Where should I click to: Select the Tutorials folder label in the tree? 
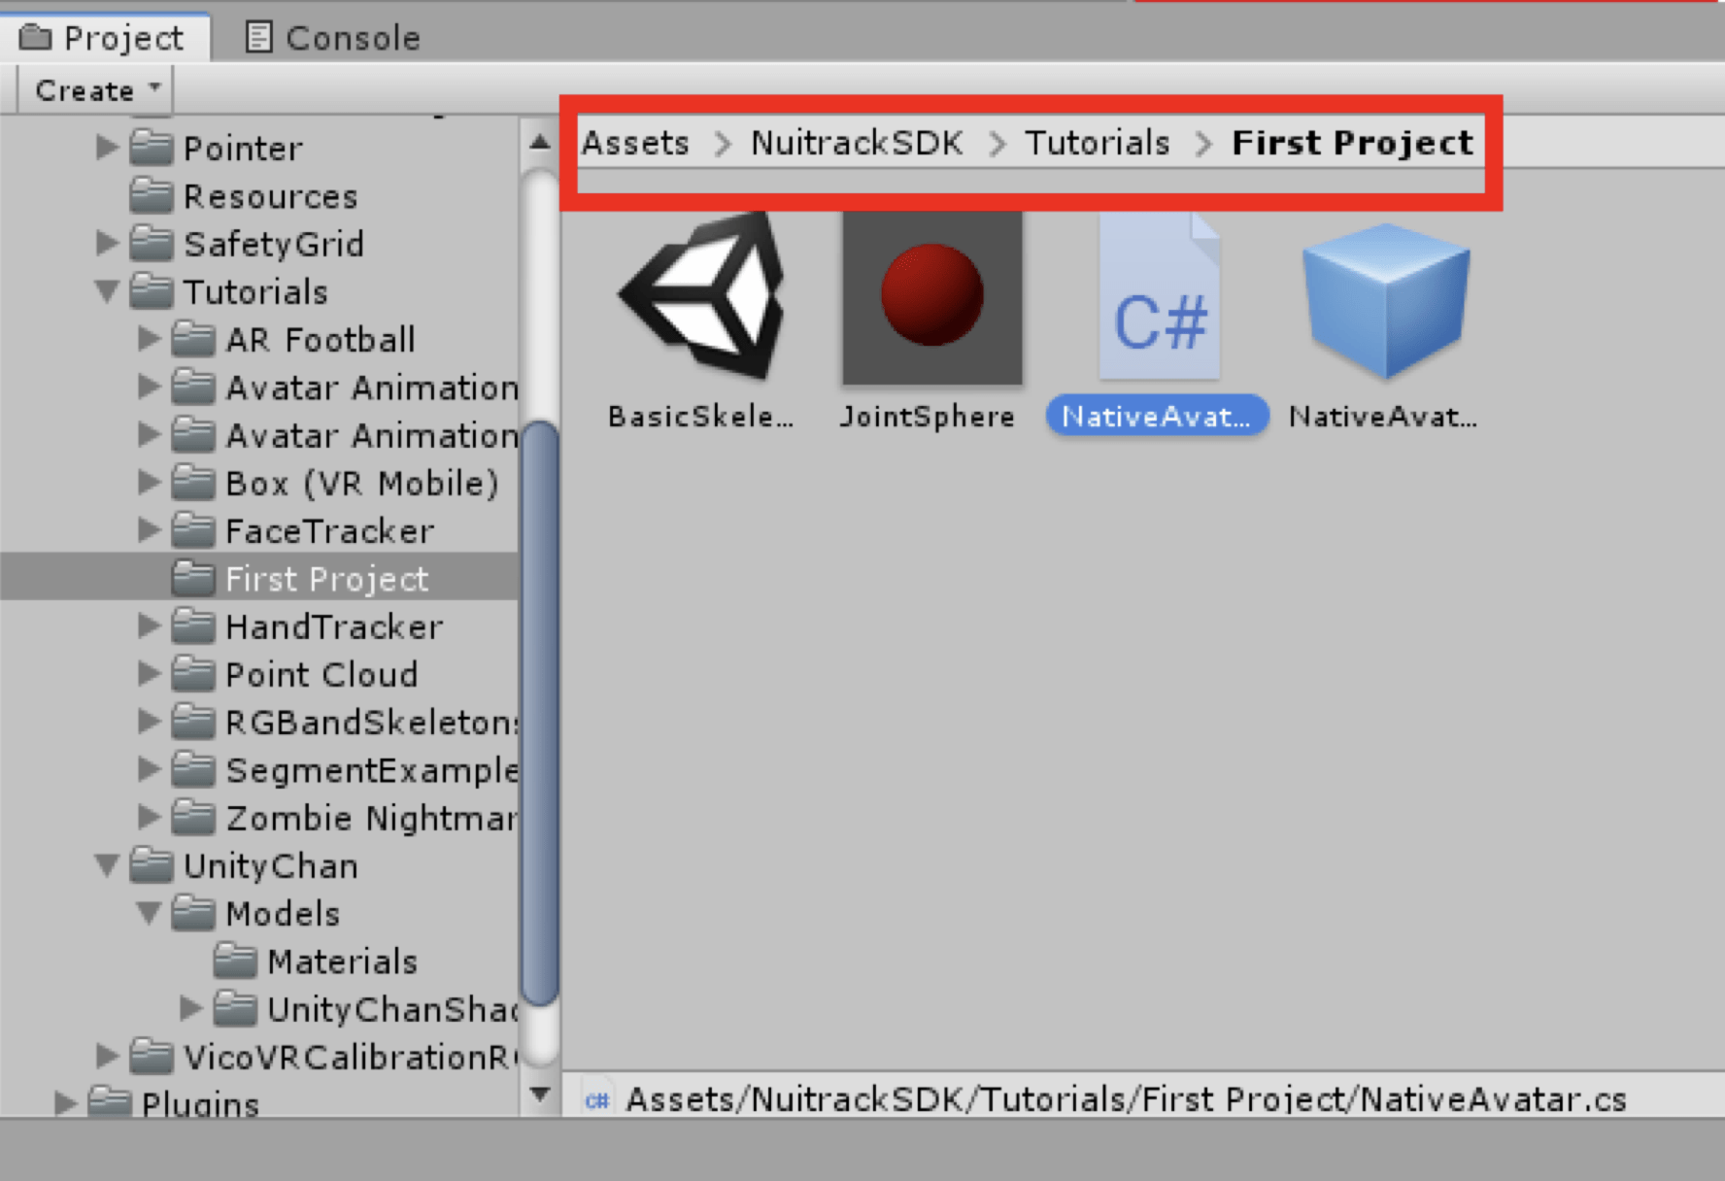click(255, 291)
